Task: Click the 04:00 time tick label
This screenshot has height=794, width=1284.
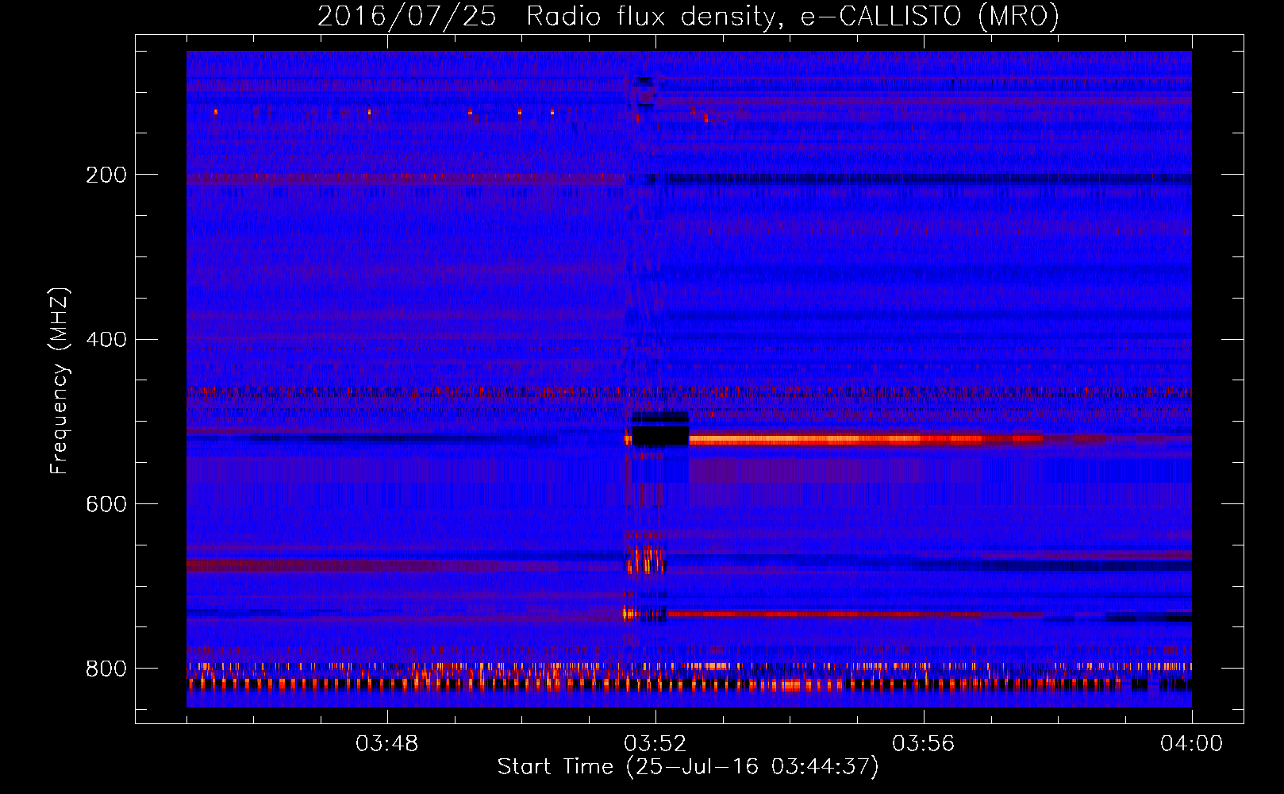Action: pyautogui.click(x=1192, y=744)
